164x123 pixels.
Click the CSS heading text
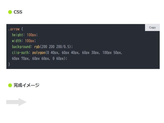(x=18, y=12)
